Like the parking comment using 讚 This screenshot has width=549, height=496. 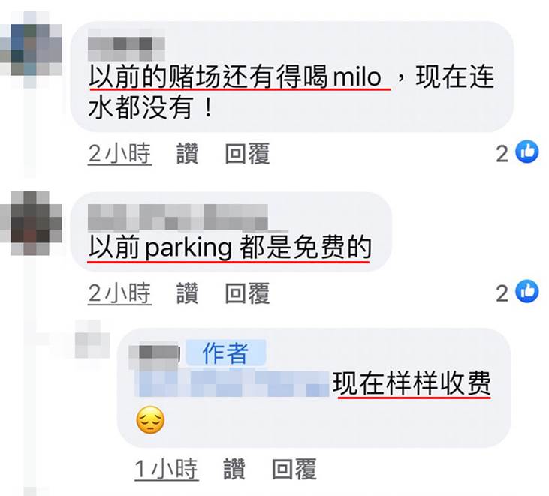click(187, 293)
